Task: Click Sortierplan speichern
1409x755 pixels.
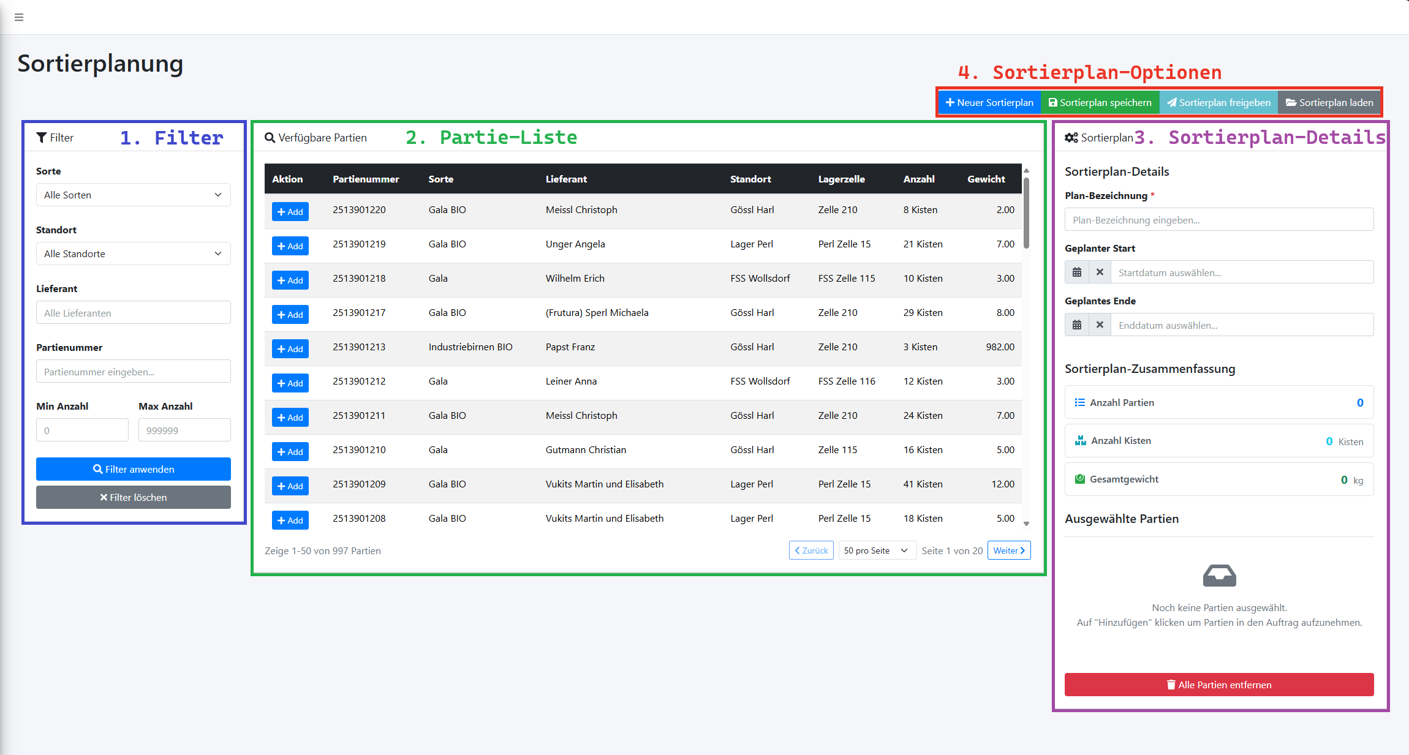Action: [x=1100, y=103]
